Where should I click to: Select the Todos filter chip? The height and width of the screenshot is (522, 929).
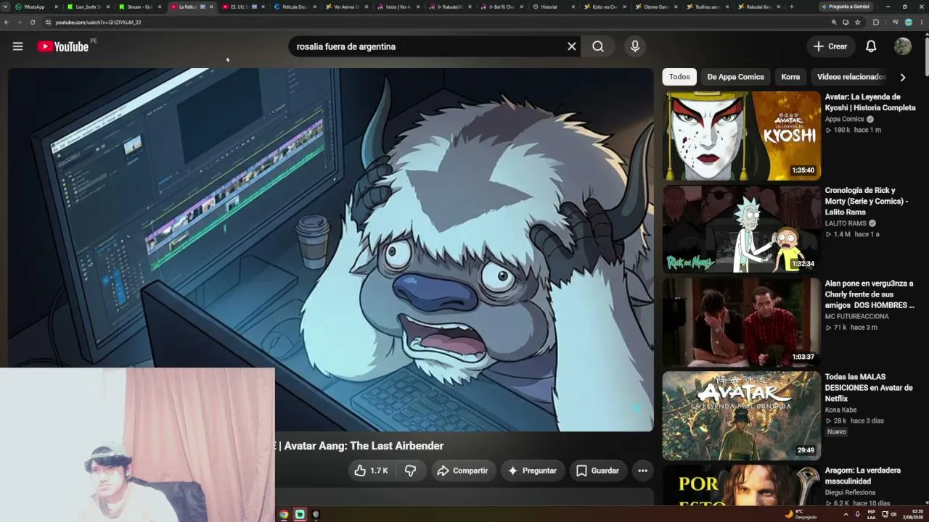tap(679, 77)
